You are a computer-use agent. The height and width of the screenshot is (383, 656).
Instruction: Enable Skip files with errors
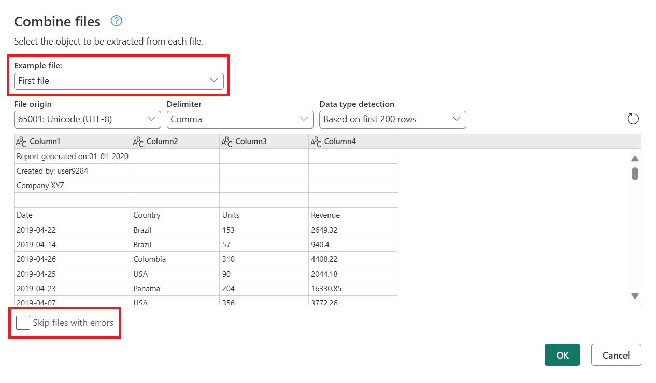click(x=23, y=322)
